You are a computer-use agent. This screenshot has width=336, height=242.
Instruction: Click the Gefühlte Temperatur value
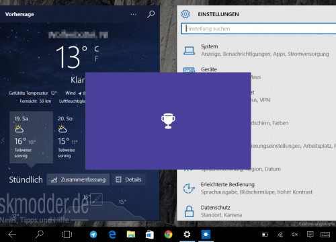click(x=54, y=93)
